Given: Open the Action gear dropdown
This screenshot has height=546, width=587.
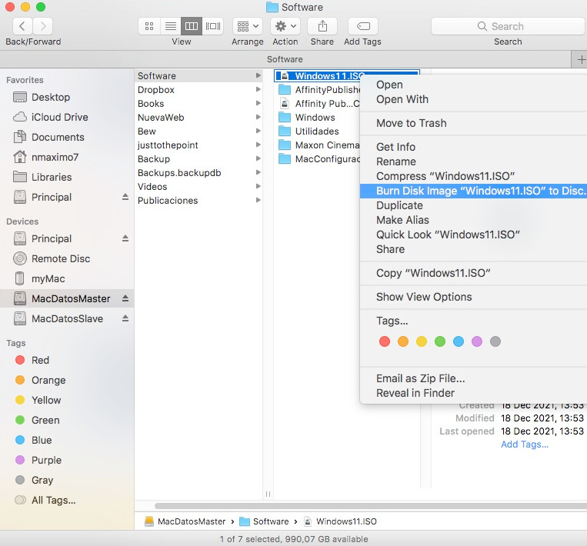Looking at the screenshot, I should (x=285, y=26).
